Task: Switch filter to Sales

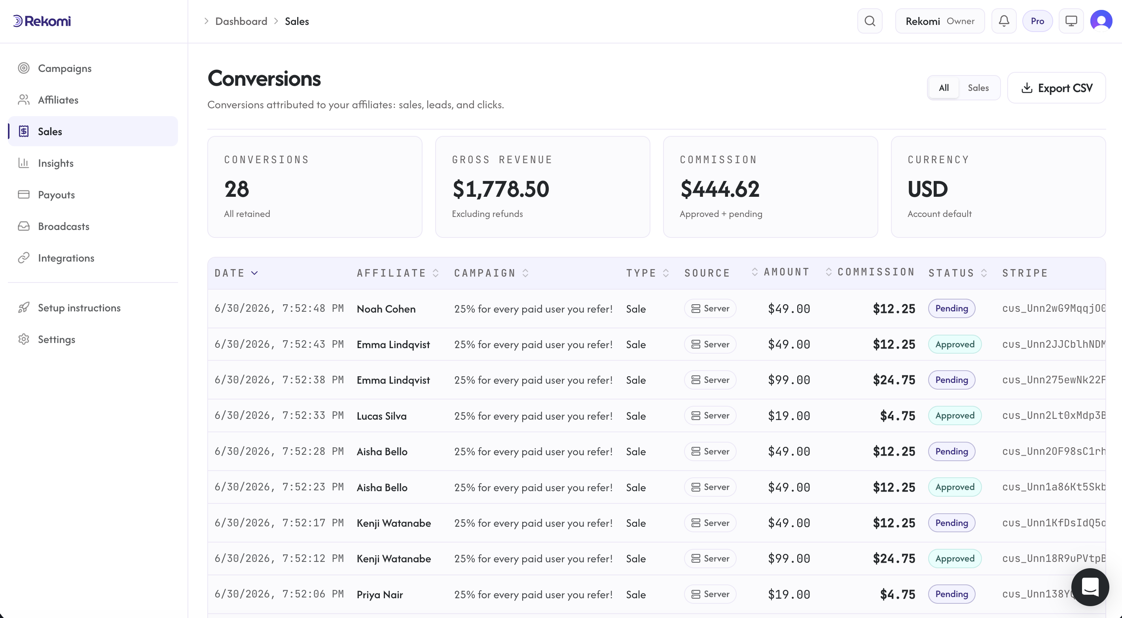Action: coord(978,88)
